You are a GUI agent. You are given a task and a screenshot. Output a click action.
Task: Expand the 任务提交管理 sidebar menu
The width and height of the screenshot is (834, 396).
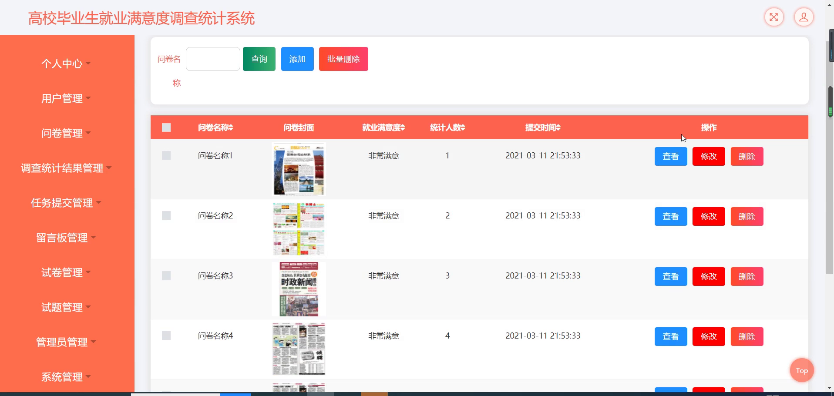pyautogui.click(x=66, y=203)
